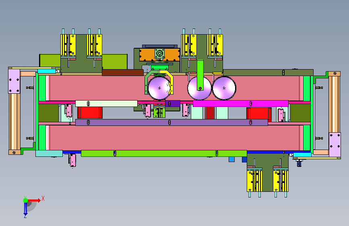Select the cyan block at the lower right corner

[302, 155]
